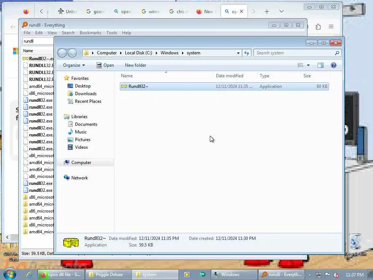
Task: Open Internet Explorer from taskbar
Action: [x=29, y=275]
